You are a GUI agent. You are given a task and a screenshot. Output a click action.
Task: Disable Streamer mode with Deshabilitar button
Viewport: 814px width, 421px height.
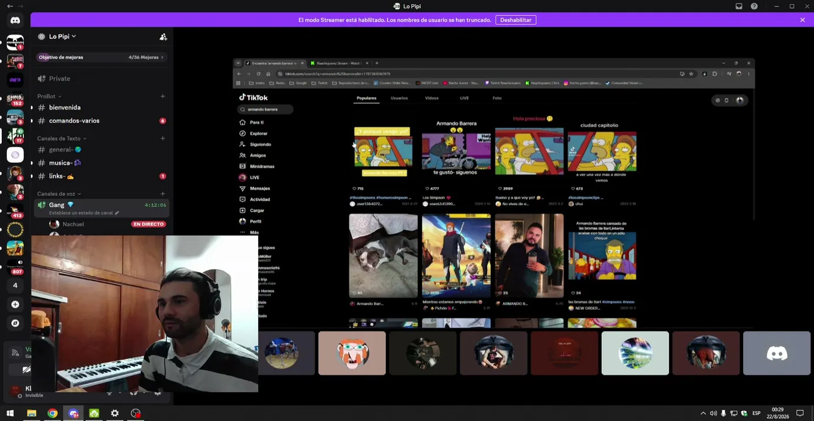coord(515,20)
